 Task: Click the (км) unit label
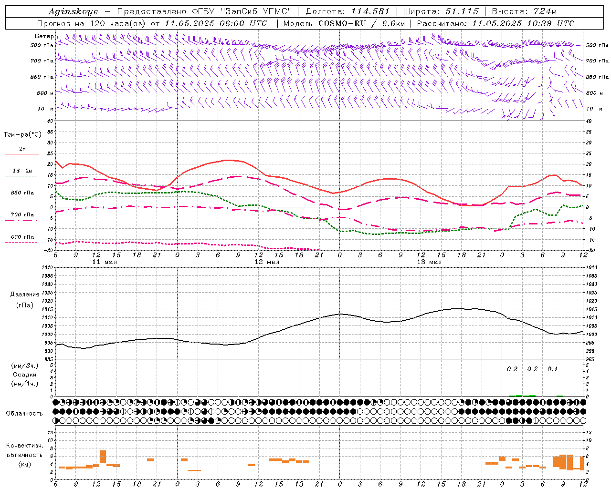[24, 464]
